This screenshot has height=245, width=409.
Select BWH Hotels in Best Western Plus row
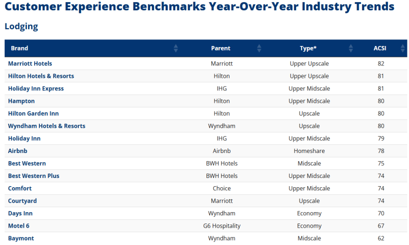(x=222, y=176)
